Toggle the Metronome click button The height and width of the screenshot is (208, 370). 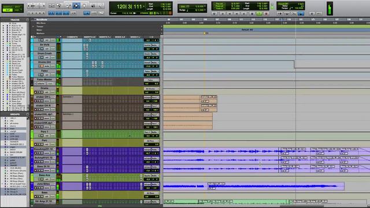click(287, 14)
